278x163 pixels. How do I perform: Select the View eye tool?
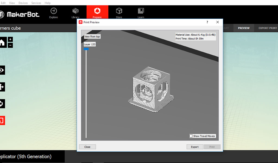(2, 70)
